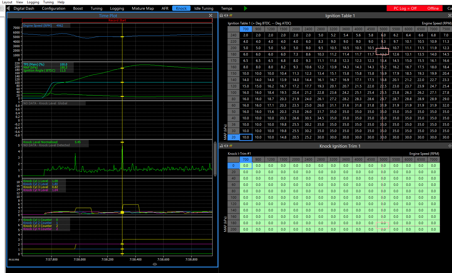Click the lock icon on Ignition Table 1
Screen dimensions: 452x273
[x=221, y=16]
